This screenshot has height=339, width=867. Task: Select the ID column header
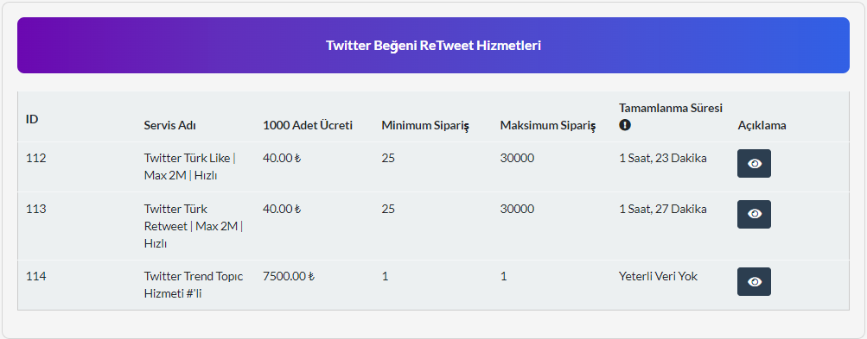(x=32, y=119)
